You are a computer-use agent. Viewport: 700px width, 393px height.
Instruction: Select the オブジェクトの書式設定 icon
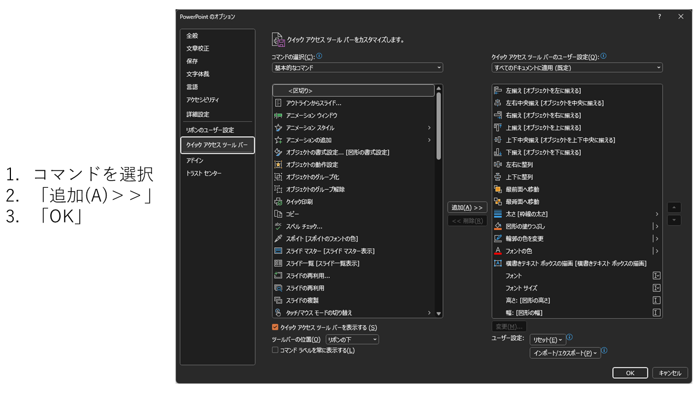[x=278, y=152]
